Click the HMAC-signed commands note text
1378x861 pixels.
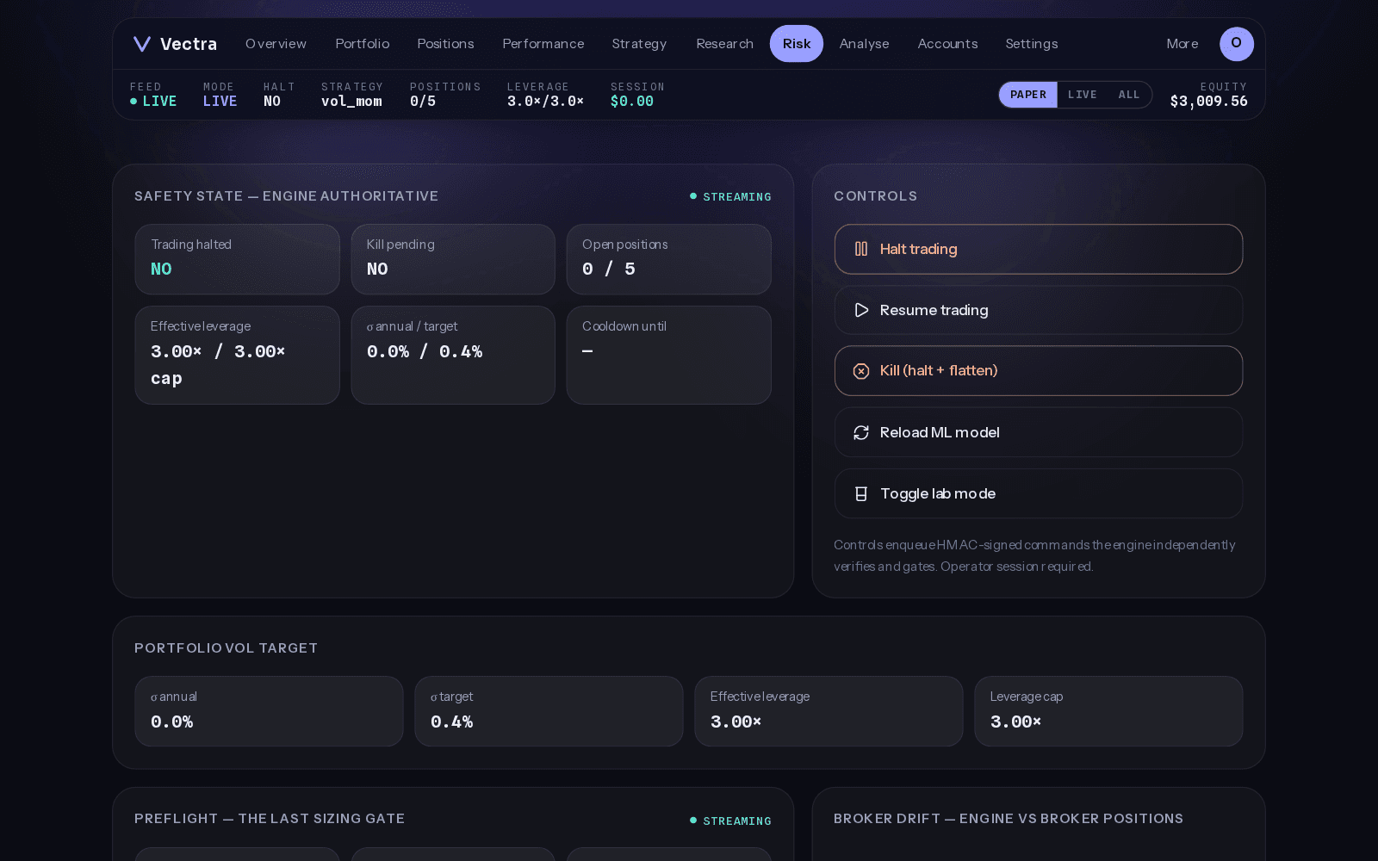(x=1034, y=555)
